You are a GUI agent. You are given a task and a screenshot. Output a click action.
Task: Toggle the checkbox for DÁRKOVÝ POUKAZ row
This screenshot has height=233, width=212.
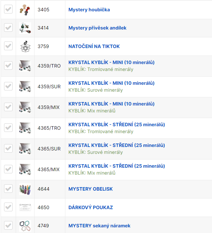click(8, 207)
